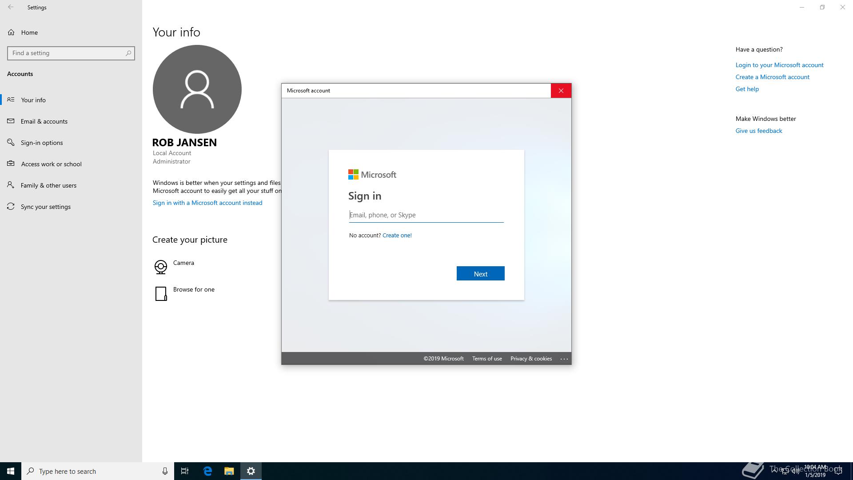Click the ROB JANSEN account name
Image resolution: width=853 pixels, height=480 pixels.
[x=184, y=143]
